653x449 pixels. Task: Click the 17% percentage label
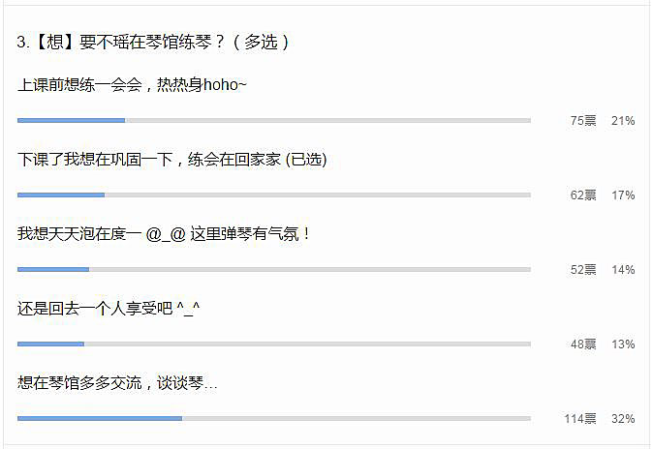[x=623, y=195]
